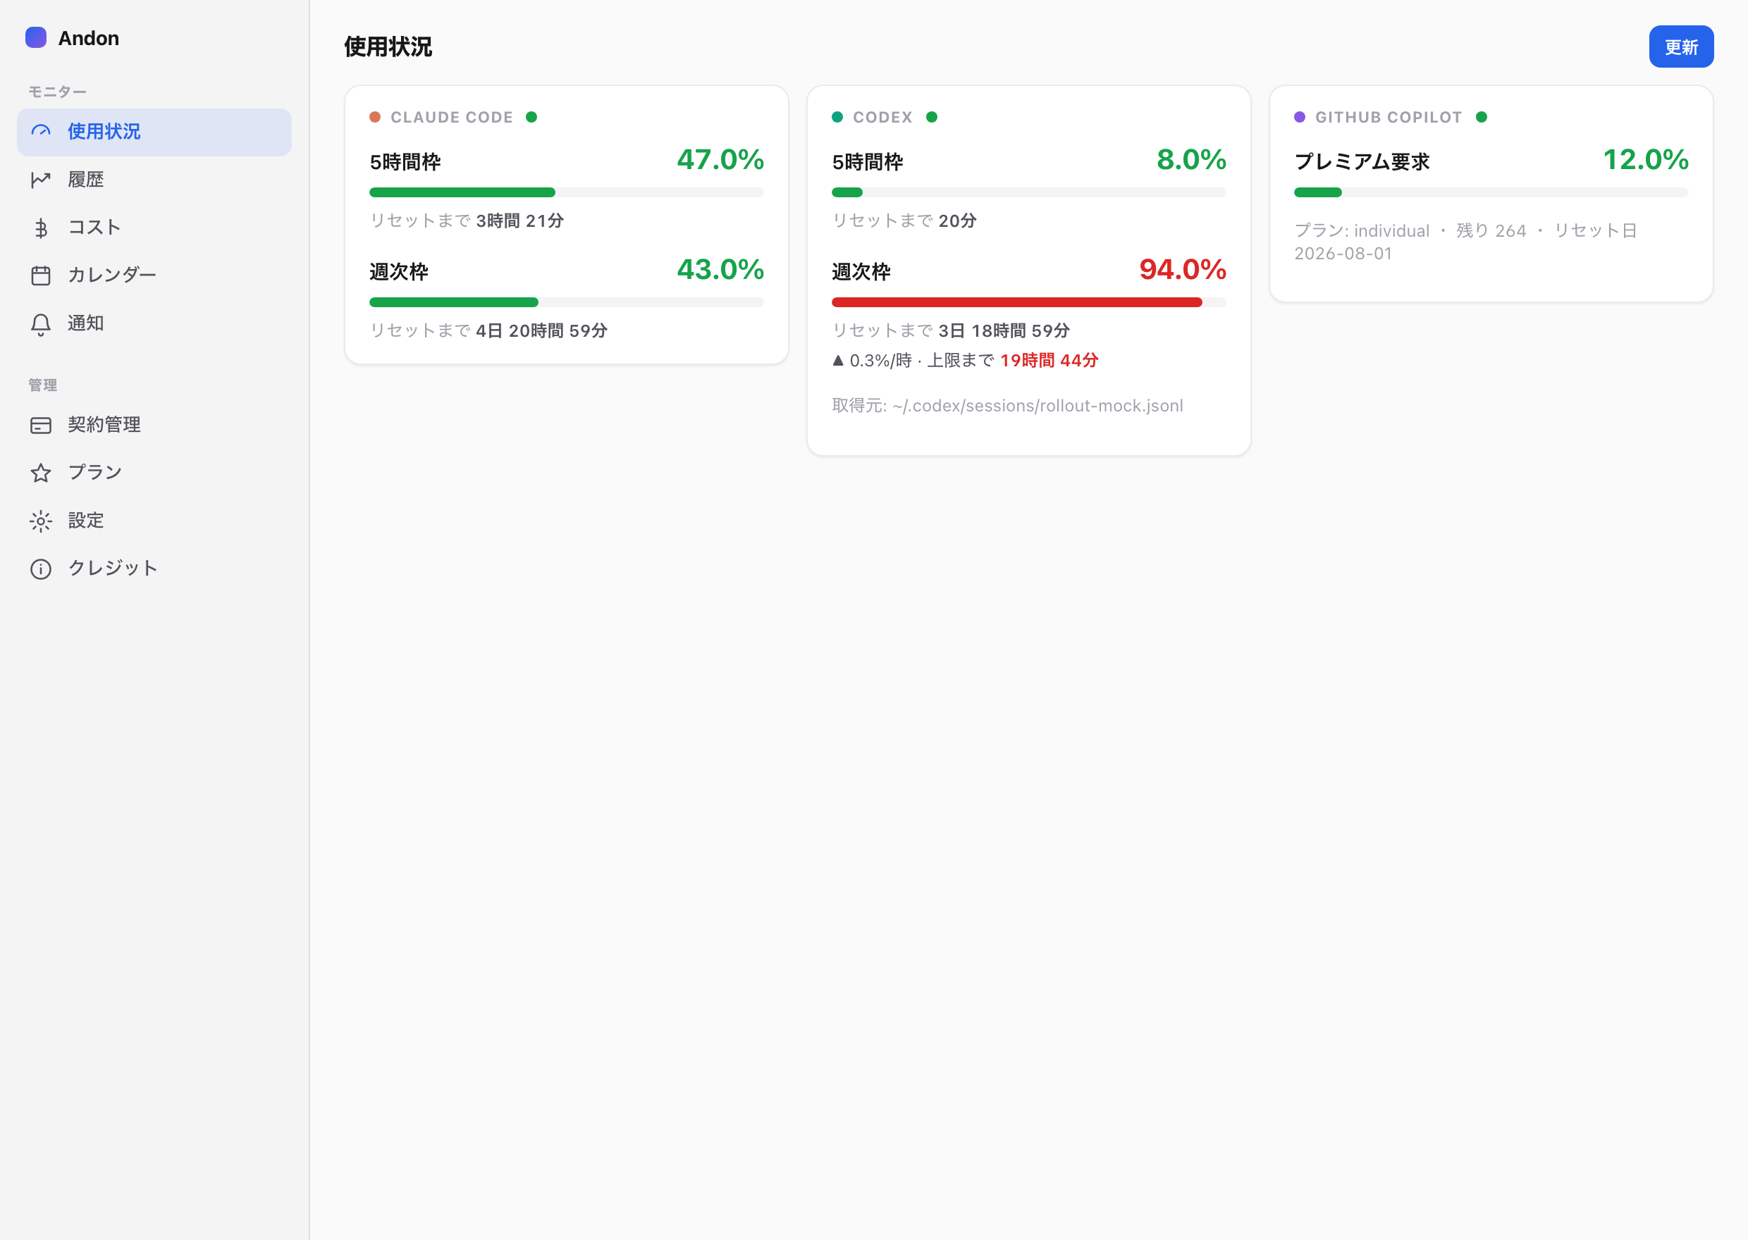Click the プレミアム要求 label
Screen dimensions: 1748x1240
click(x=1362, y=162)
